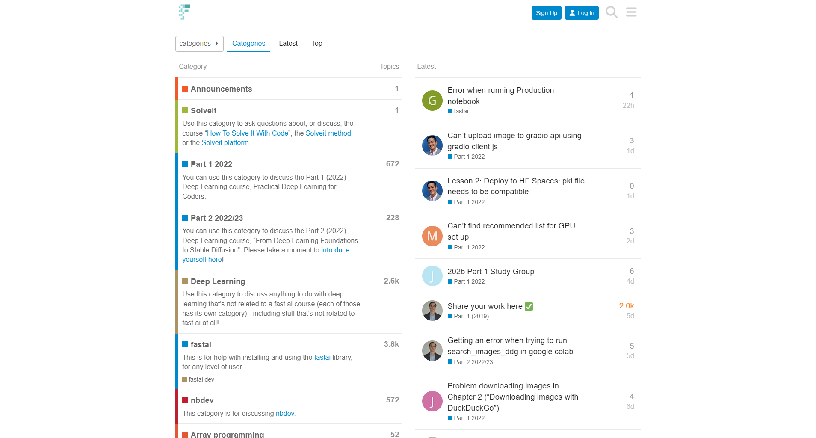Switch to the Latest tab
Viewport: 816px width, 438px height.
tap(288, 44)
